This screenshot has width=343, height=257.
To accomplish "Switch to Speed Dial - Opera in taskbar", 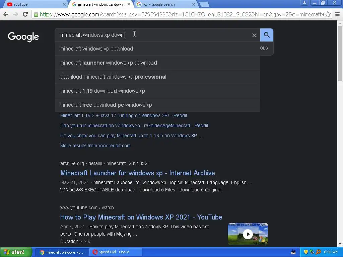I will click(x=116, y=252).
